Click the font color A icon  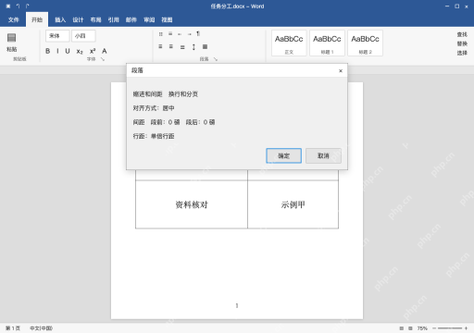[105, 51]
